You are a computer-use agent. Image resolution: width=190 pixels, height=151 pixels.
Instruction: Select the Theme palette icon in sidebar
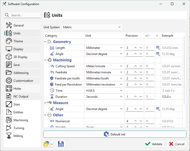tap(9, 41)
